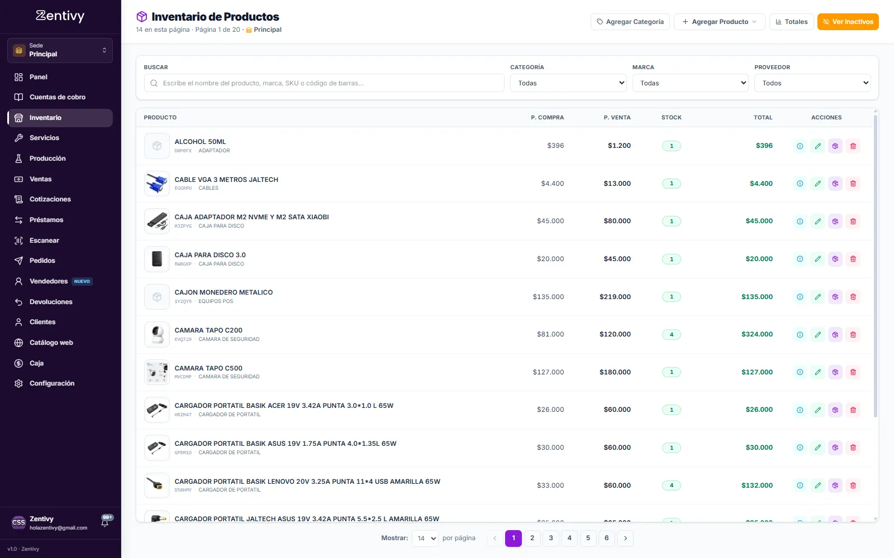Go to next page with arrow

(625, 538)
